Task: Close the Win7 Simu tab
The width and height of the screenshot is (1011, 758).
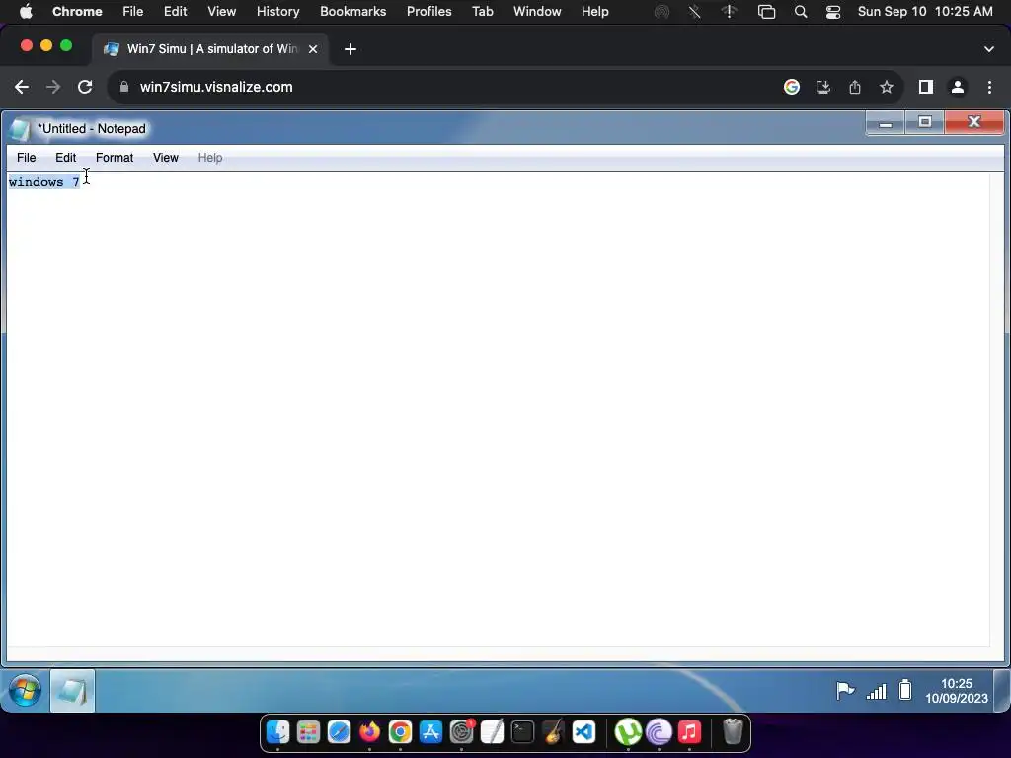Action: (x=313, y=49)
